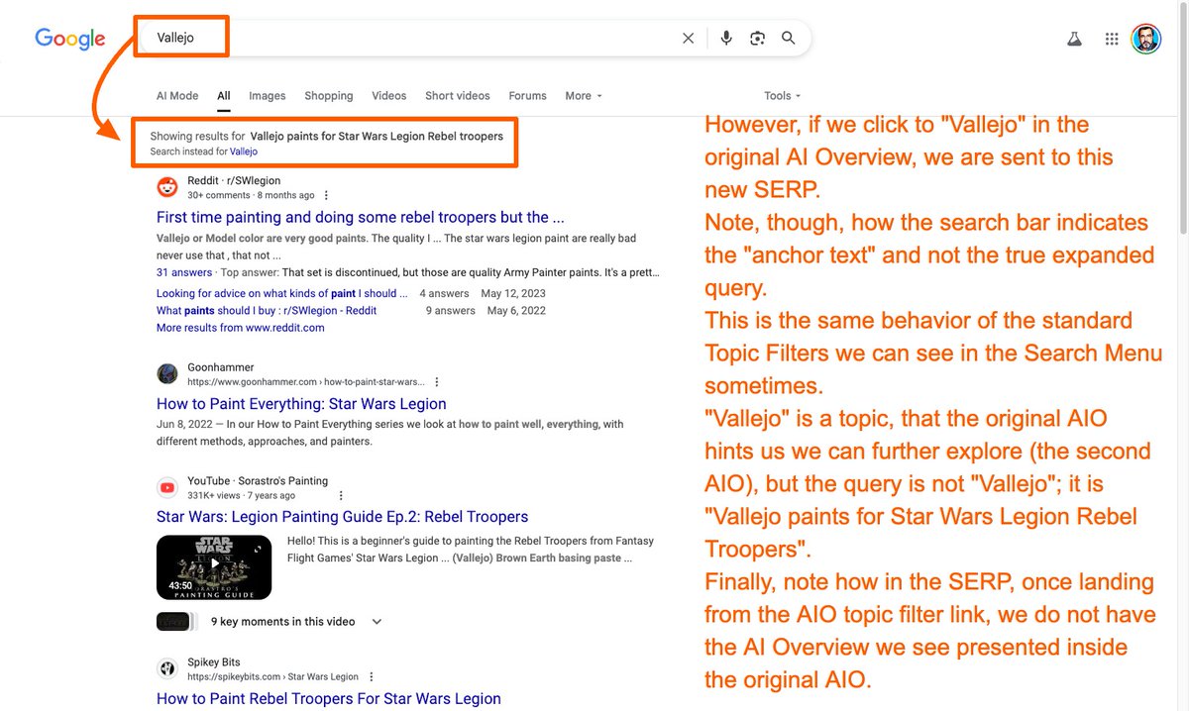Click '4 answers' text in Reddit sublinks
Image resolution: width=1189 pixels, height=711 pixels.
[x=444, y=293]
